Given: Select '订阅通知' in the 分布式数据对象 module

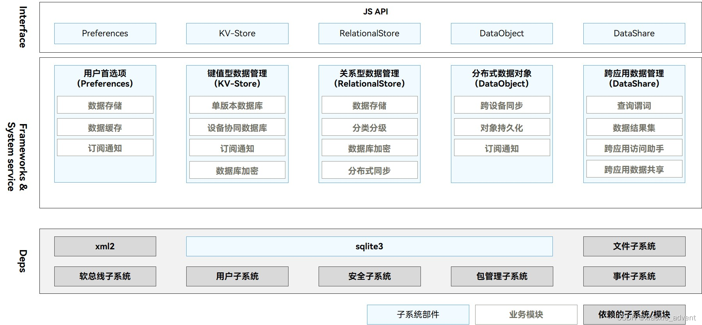Looking at the screenshot, I should (x=502, y=148).
